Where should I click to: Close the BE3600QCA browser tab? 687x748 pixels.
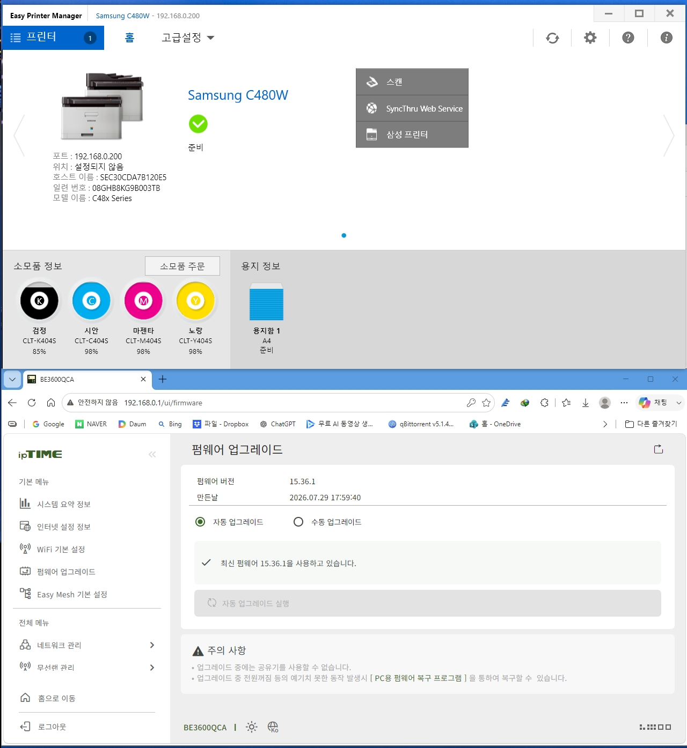[x=143, y=379]
